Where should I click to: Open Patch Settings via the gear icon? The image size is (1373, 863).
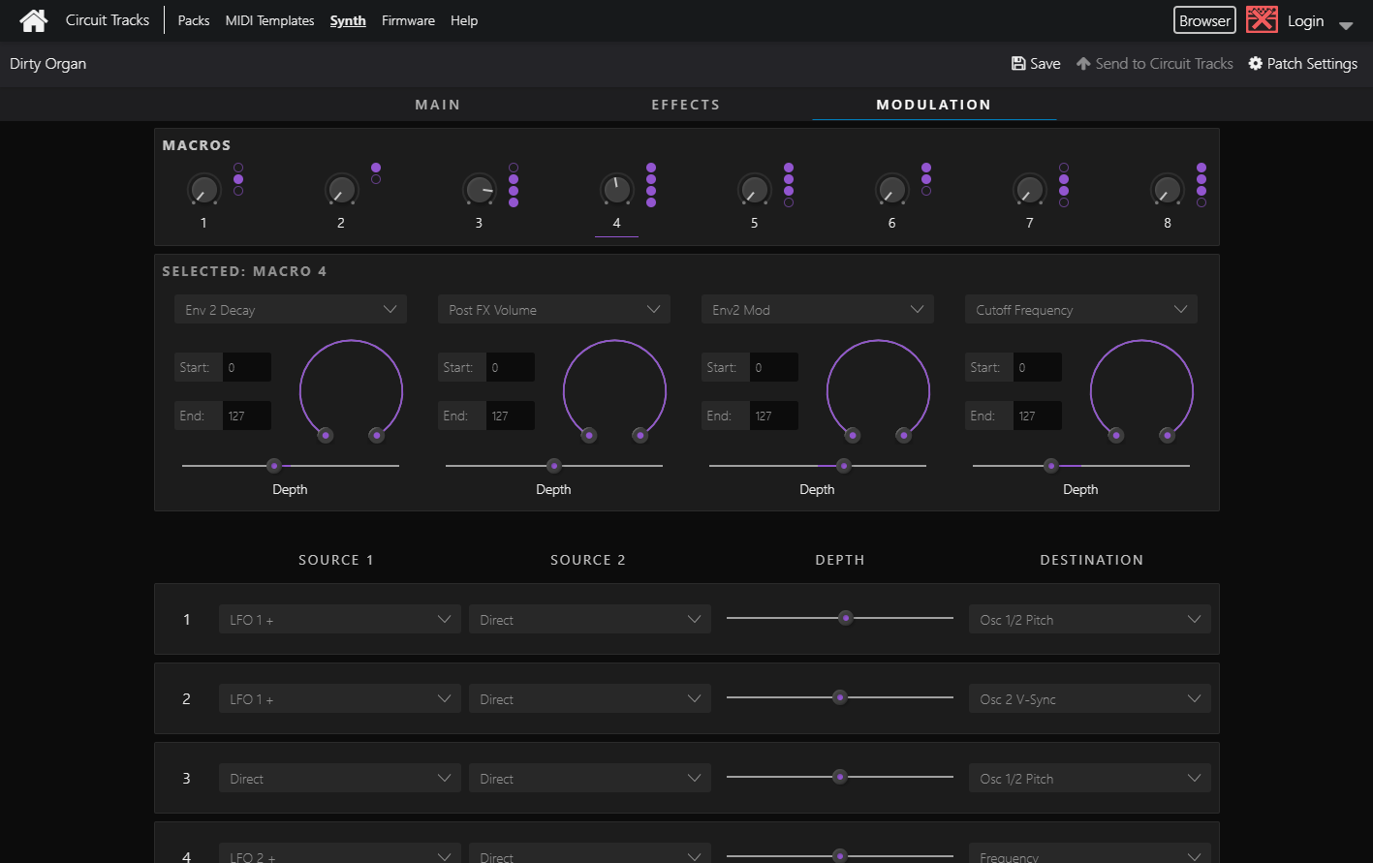click(1254, 63)
